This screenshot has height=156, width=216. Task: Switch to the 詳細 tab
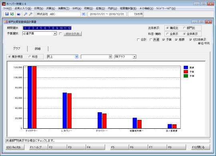(38, 49)
